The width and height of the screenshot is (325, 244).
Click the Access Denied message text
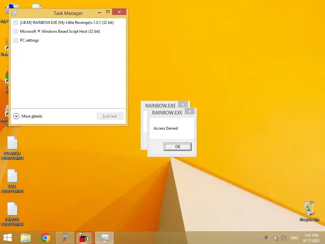pos(166,128)
